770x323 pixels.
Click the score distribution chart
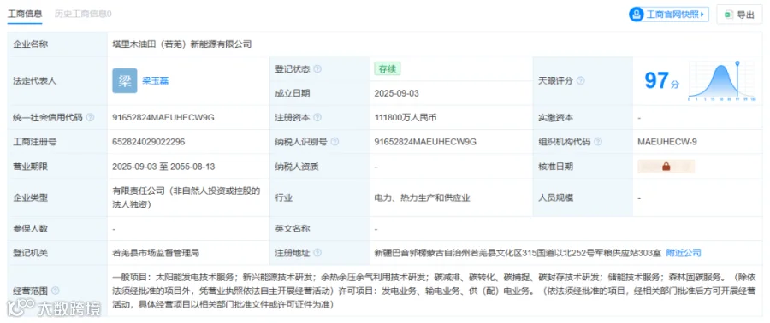point(722,81)
